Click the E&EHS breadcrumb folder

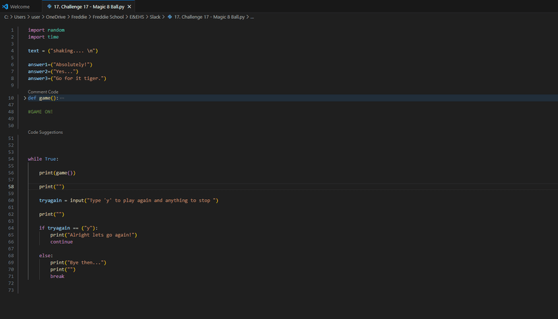[136, 17]
